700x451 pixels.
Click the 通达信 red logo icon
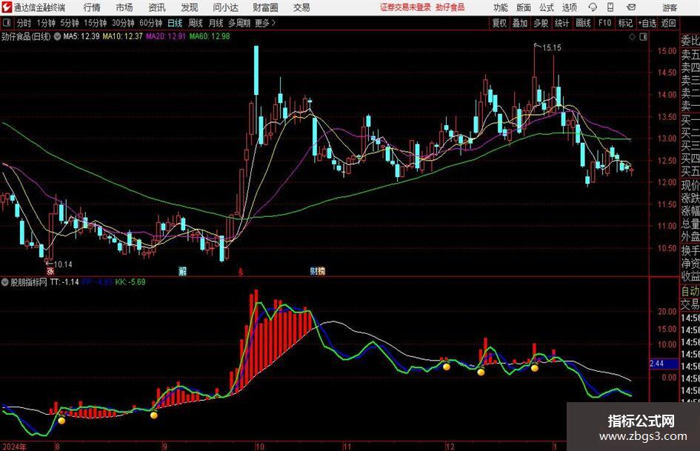point(7,7)
